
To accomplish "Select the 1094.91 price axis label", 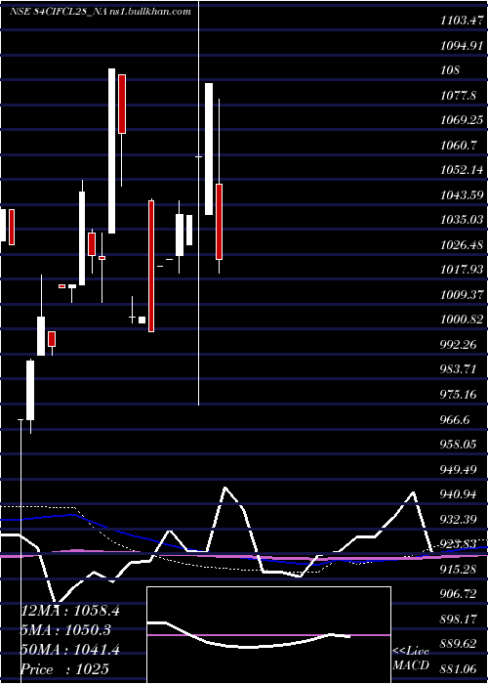I will tap(462, 45).
